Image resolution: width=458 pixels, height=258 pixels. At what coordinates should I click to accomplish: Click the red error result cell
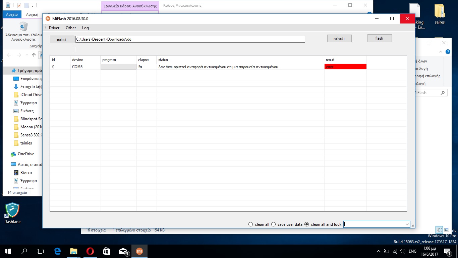pos(345,67)
